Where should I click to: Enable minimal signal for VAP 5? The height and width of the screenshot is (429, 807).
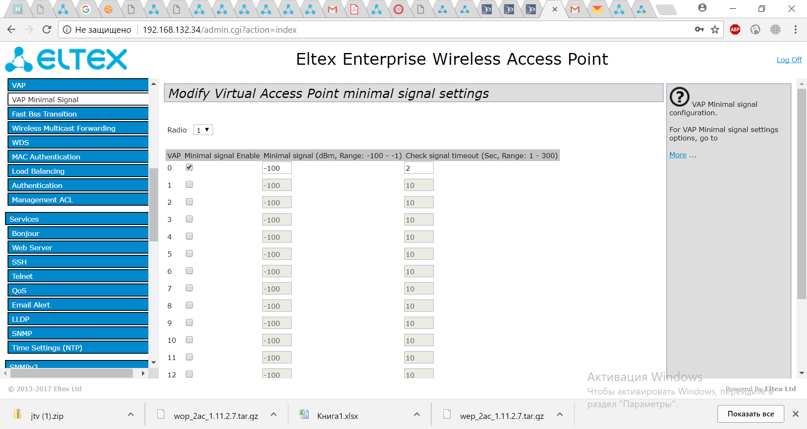coord(189,254)
